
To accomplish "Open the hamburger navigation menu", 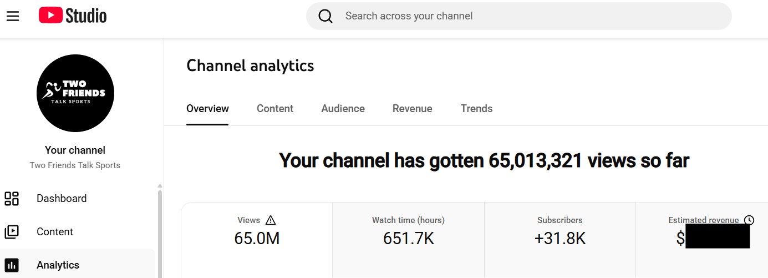I will tap(13, 16).
